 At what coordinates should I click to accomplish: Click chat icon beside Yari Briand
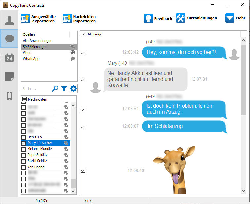66,167
